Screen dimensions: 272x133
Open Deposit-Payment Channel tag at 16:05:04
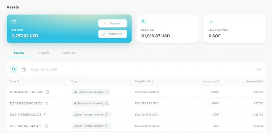point(91,114)
